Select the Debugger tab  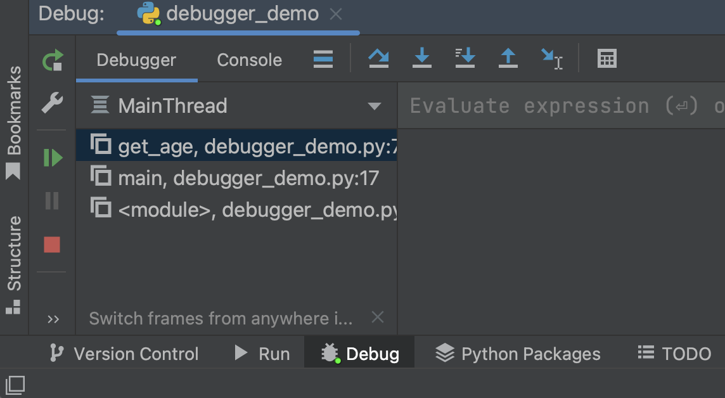[x=136, y=60]
